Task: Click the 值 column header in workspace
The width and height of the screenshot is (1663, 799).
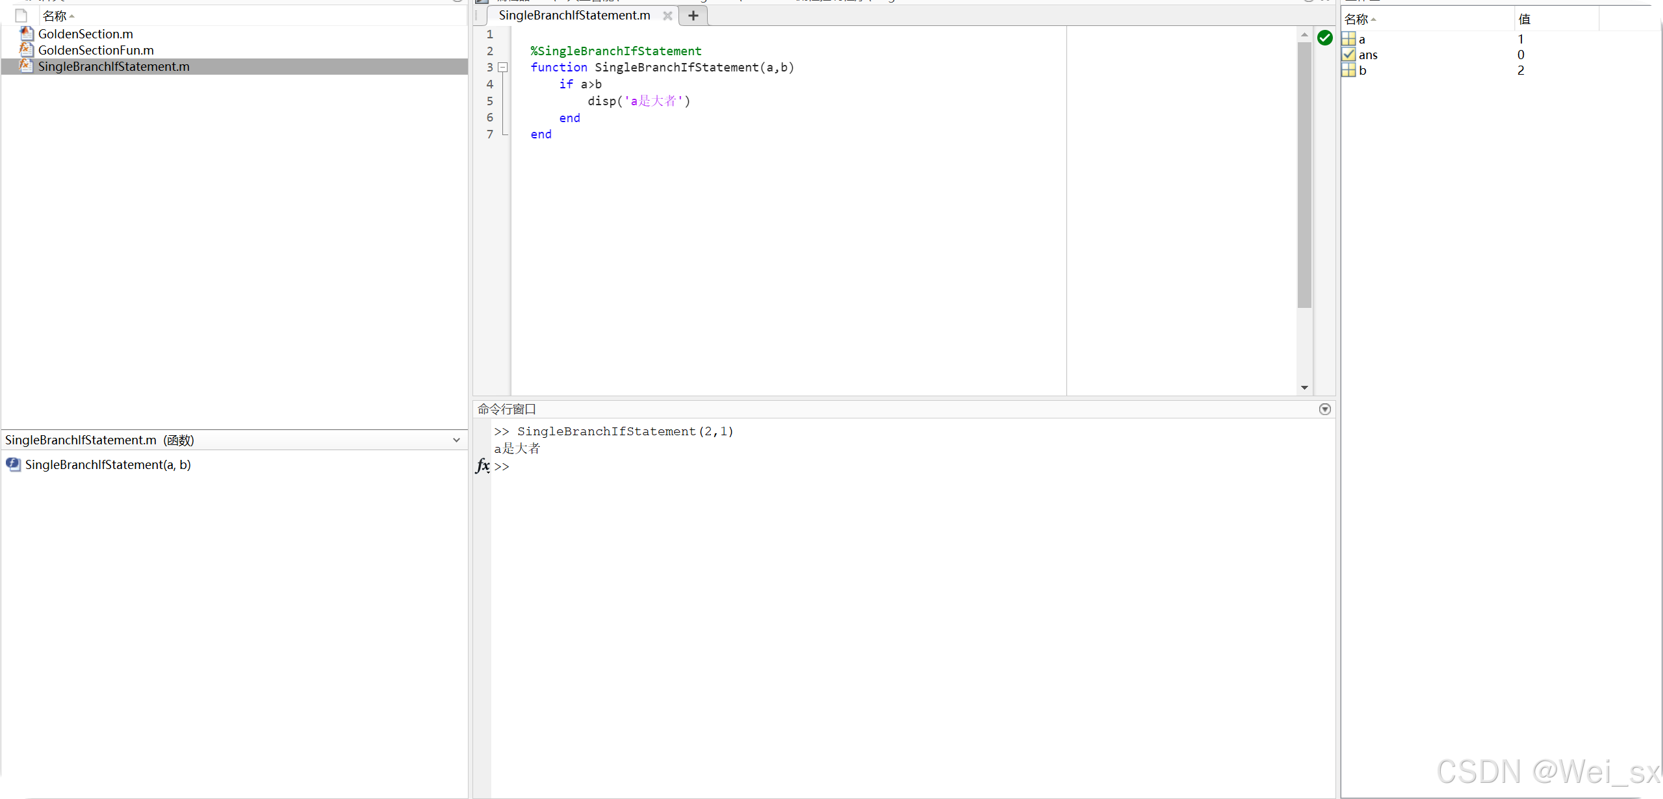Action: 1524,19
